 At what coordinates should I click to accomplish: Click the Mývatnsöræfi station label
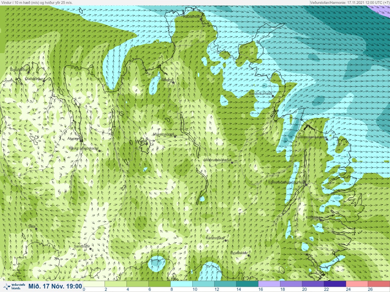coord(164,134)
